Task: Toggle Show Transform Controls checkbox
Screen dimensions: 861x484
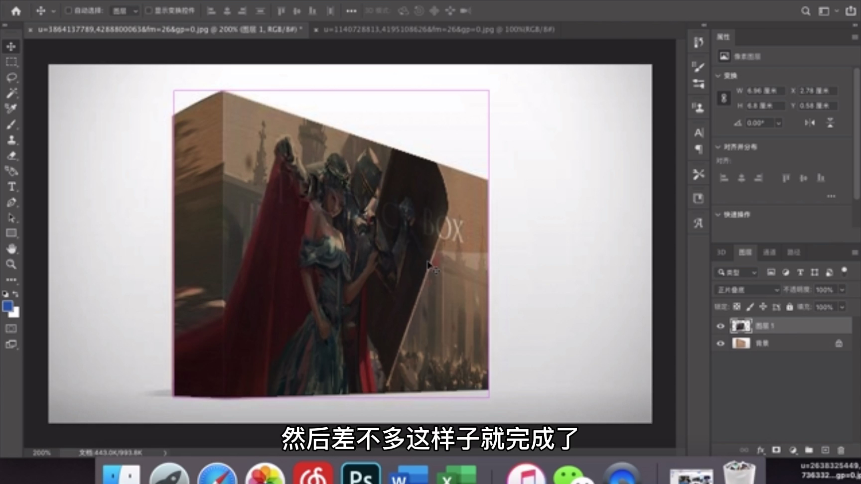Action: click(148, 10)
